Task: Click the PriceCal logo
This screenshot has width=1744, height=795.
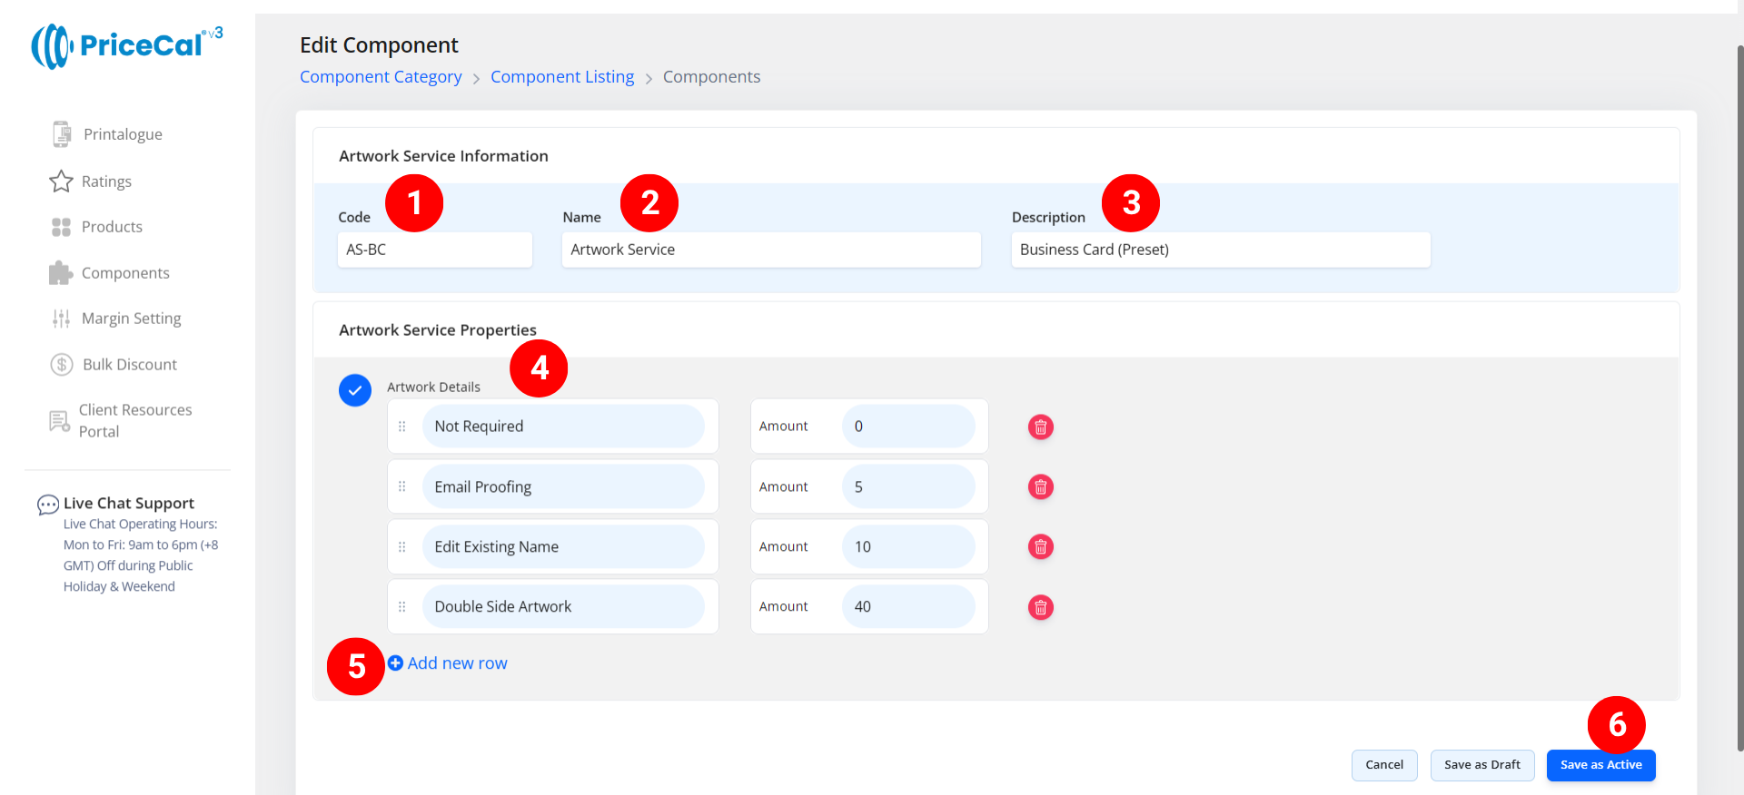Action: (x=127, y=45)
